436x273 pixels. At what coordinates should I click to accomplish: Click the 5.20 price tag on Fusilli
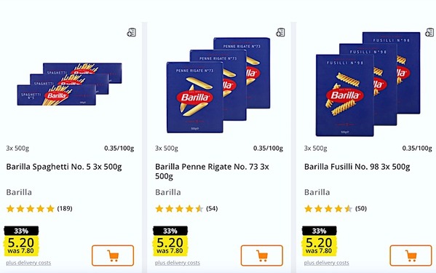(x=320, y=241)
